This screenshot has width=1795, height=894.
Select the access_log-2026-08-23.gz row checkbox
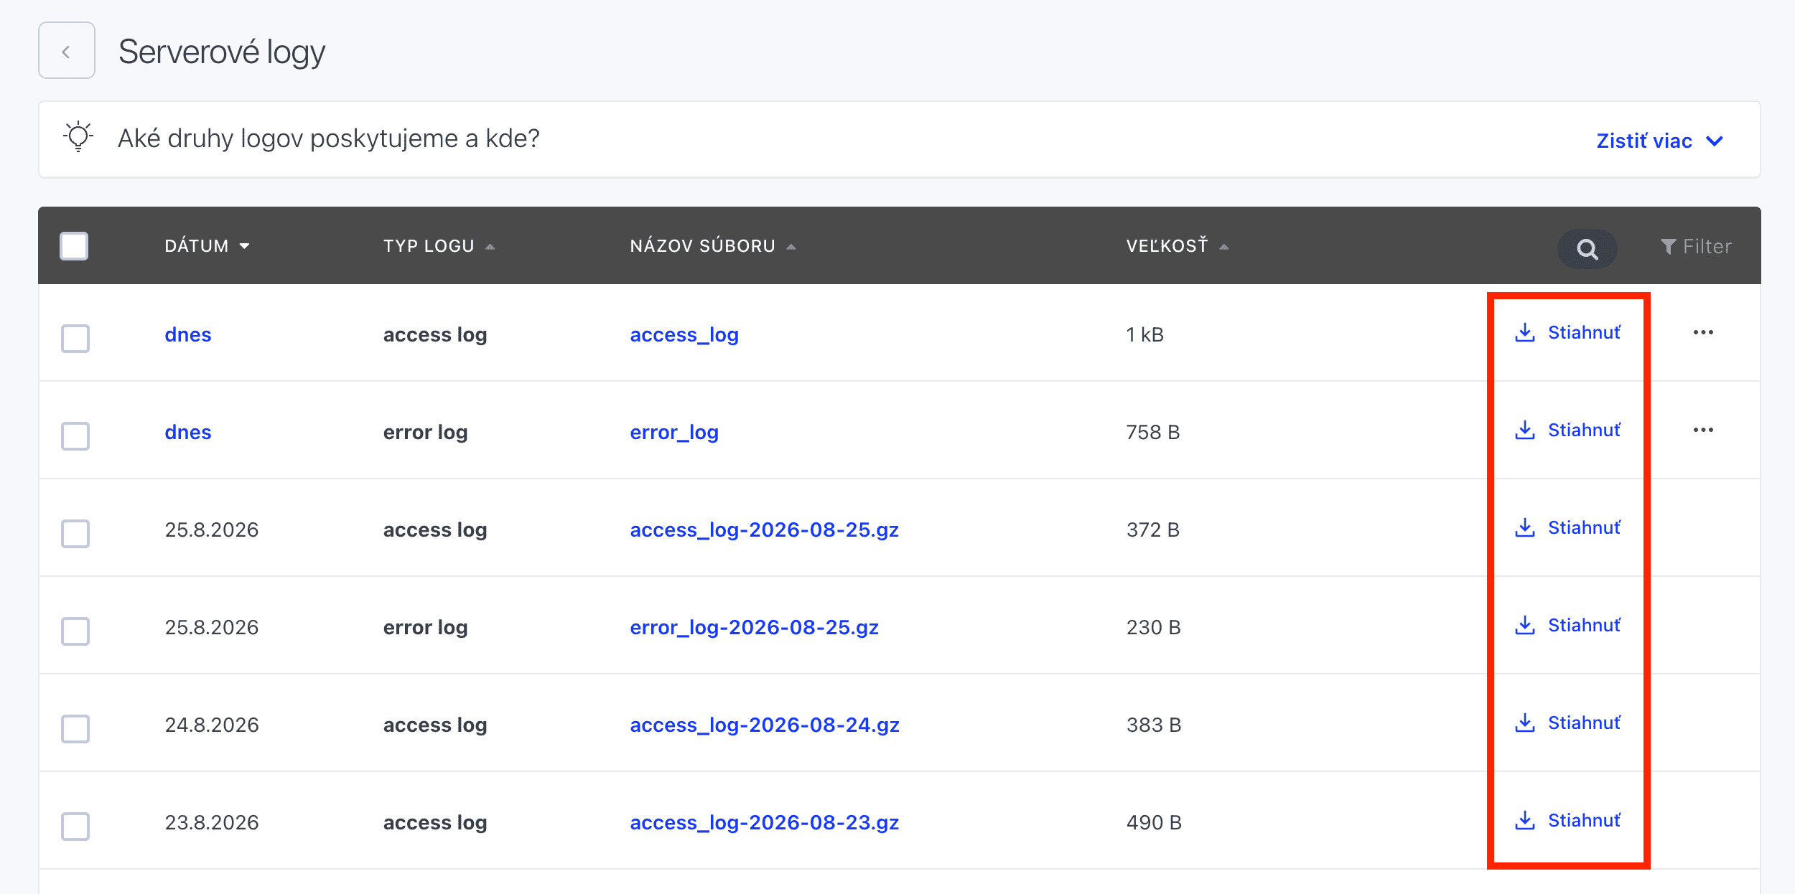(x=75, y=826)
